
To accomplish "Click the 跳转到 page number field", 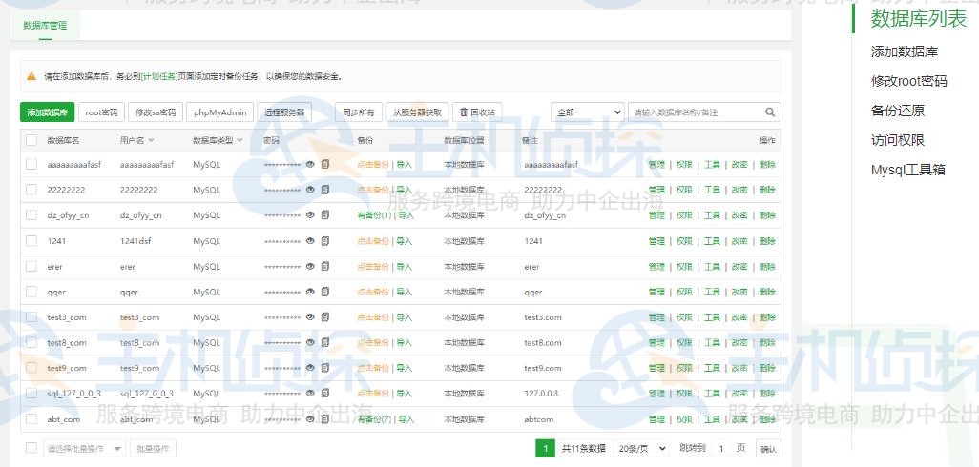I will [x=721, y=448].
